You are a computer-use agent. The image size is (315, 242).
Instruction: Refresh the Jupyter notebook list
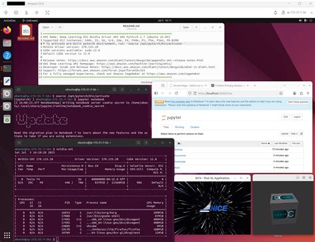click(x=301, y=134)
